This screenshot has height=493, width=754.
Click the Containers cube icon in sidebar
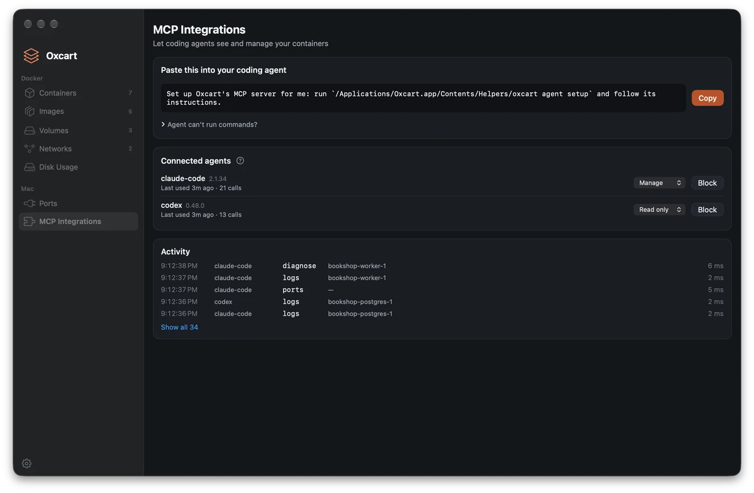[30, 93]
